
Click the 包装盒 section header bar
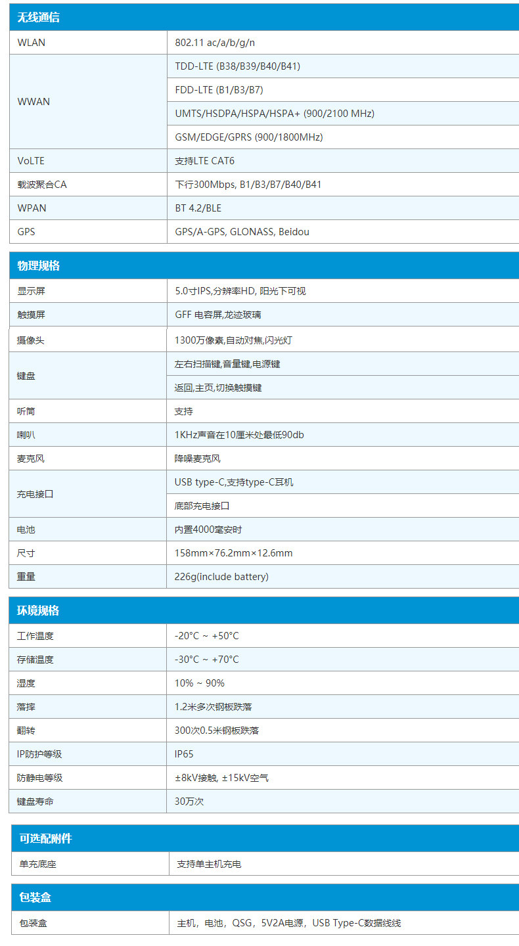point(265,897)
